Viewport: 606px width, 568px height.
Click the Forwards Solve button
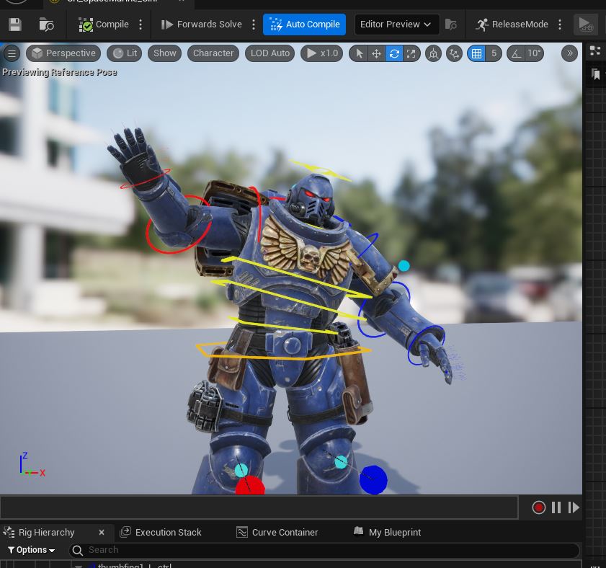tap(201, 25)
